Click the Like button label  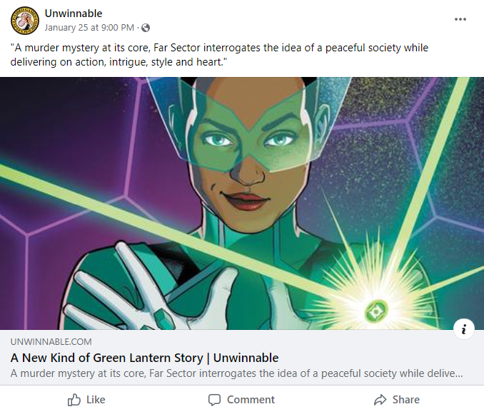click(96, 400)
